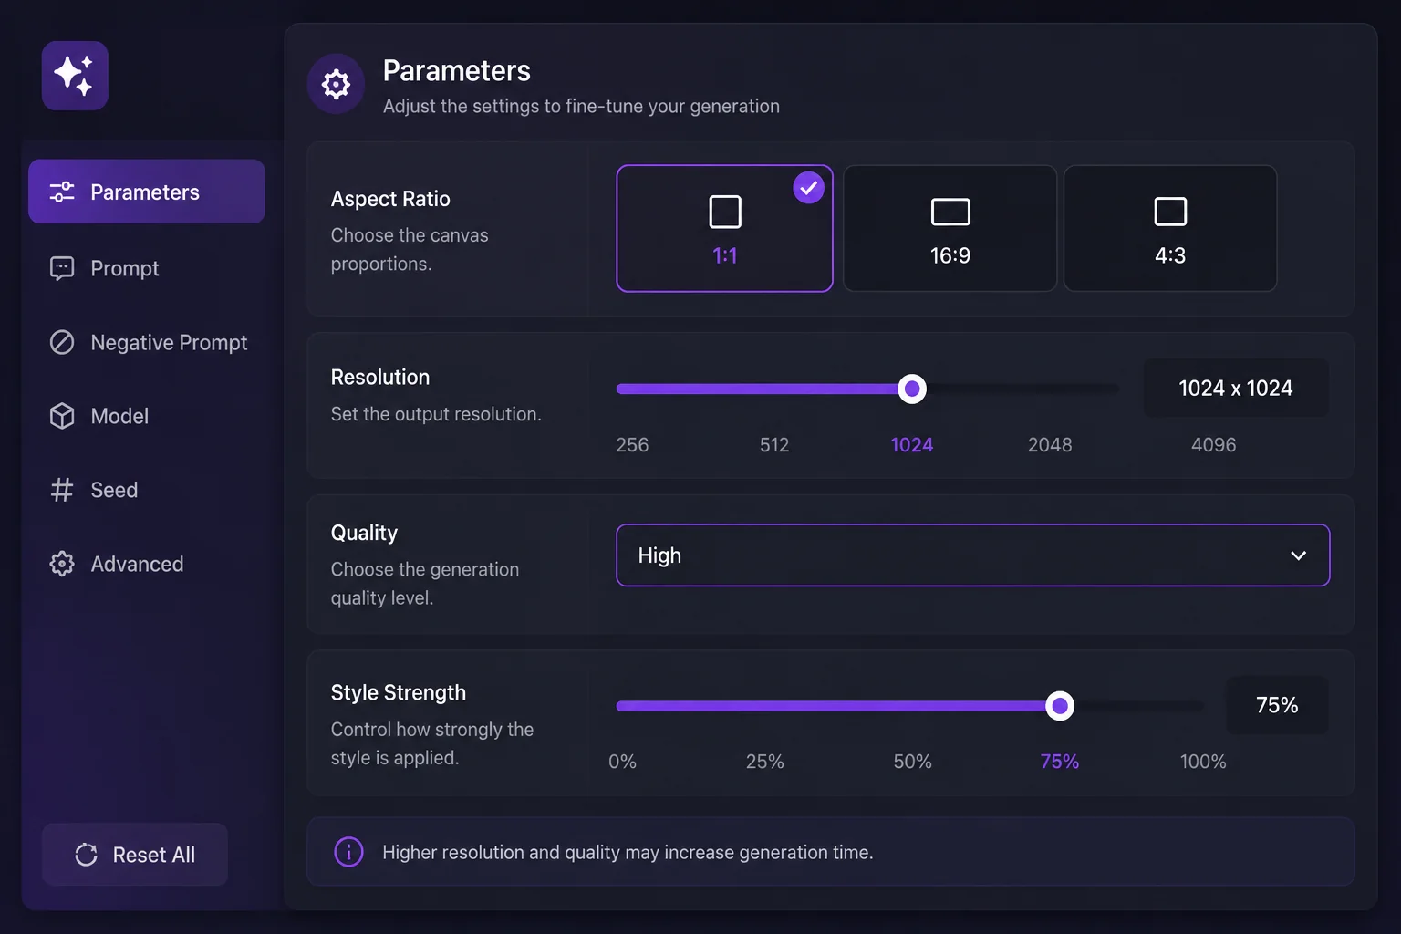Click the Parameters page title
This screenshot has width=1401, height=934.
click(457, 70)
